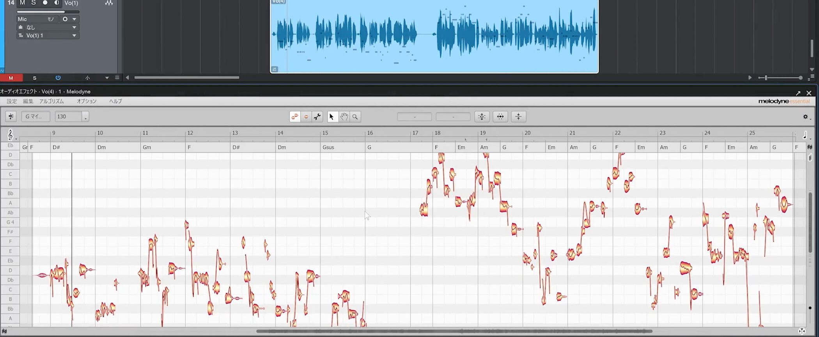Image resolution: width=819 pixels, height=337 pixels.
Task: Open the アルゴリズム menu
Action: [51, 101]
